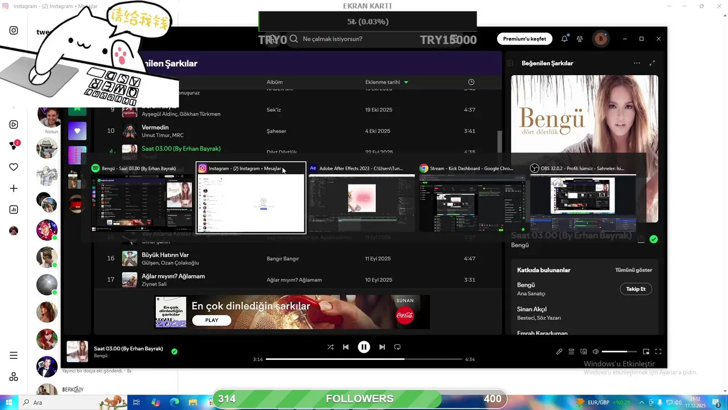Open Windows Task View on the taskbar

[136, 403]
